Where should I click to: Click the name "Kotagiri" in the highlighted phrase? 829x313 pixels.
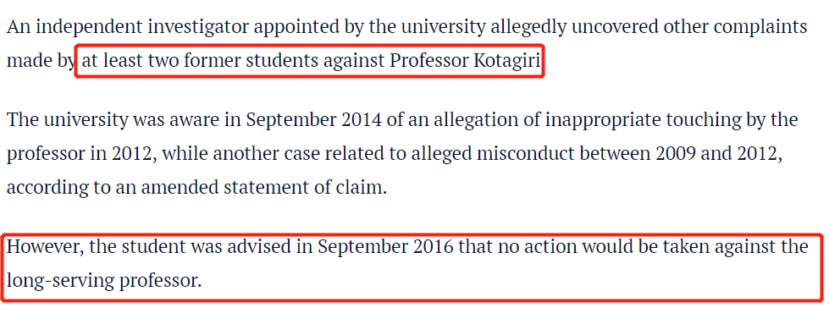506,62
